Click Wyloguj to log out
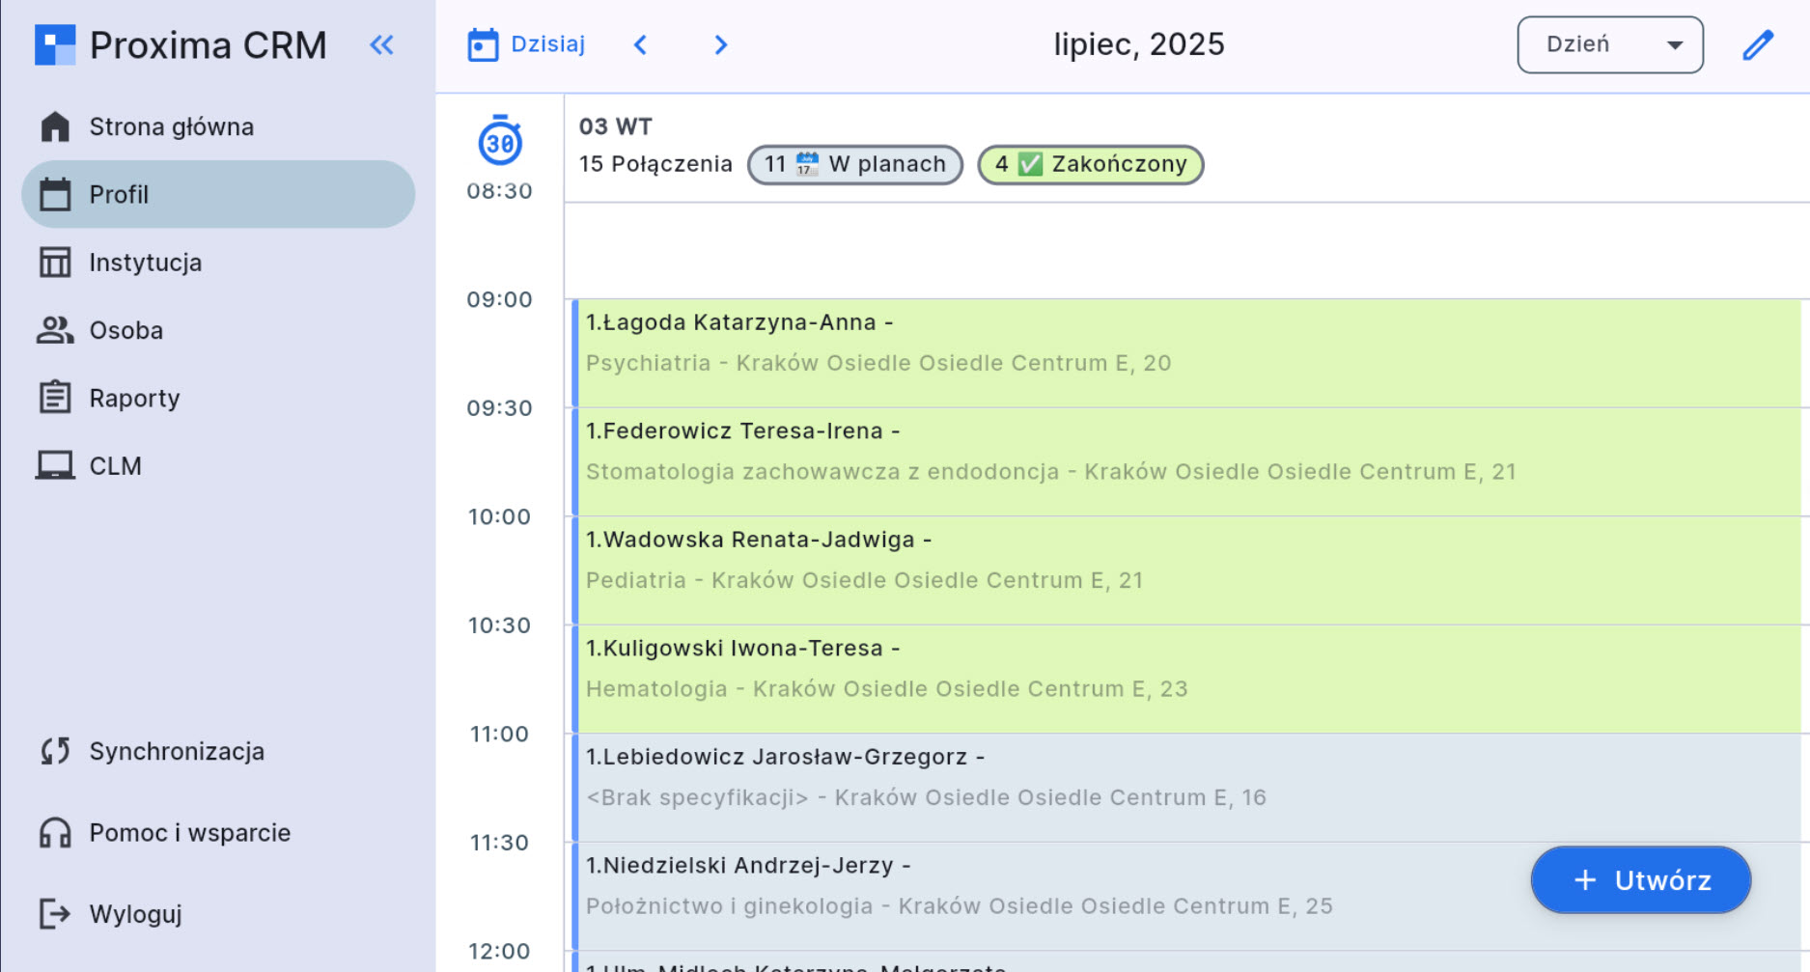This screenshot has width=1810, height=972. 135,914
